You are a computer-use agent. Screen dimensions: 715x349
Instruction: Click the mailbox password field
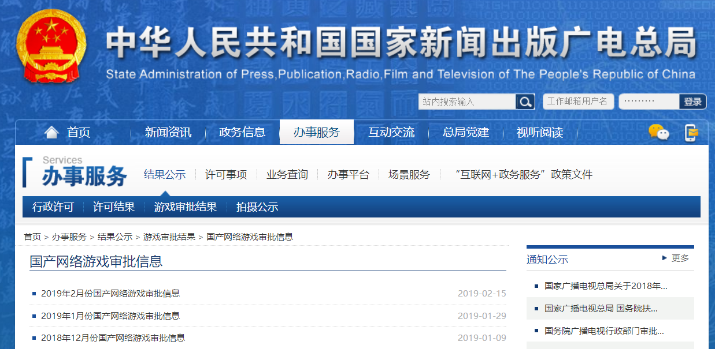coord(649,102)
